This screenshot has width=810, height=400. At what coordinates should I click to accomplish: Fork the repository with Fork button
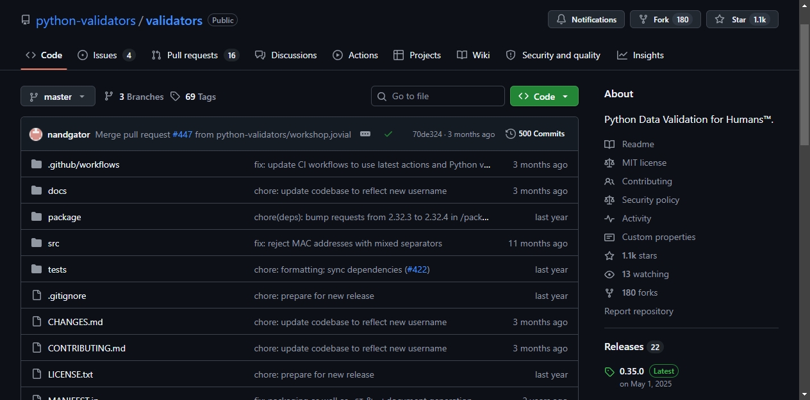click(x=665, y=19)
